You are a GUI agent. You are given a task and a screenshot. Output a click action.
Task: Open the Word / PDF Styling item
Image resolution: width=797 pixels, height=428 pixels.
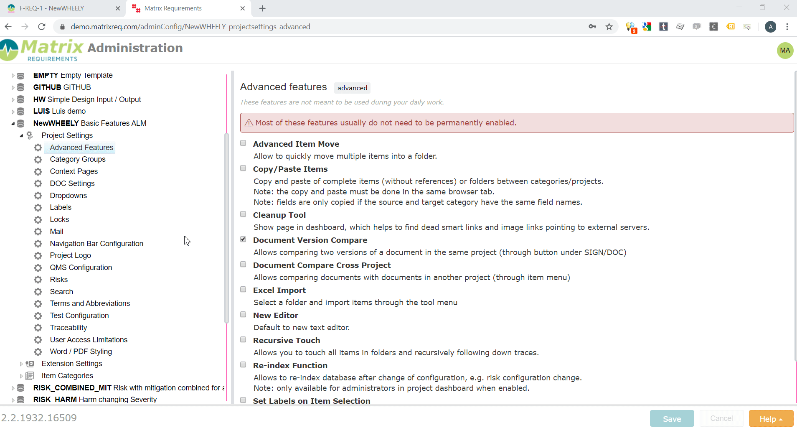[81, 352]
